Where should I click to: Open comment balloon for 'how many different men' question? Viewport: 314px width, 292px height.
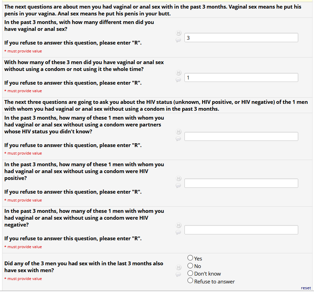tap(178, 40)
